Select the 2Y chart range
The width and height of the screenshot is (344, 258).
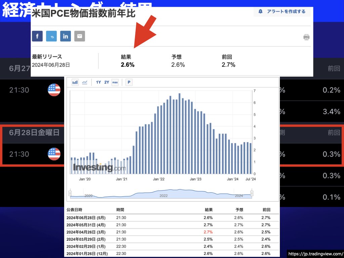[106, 82]
